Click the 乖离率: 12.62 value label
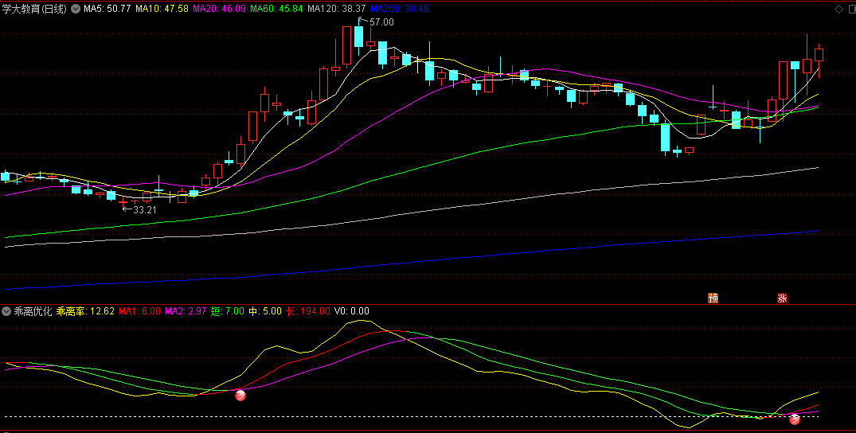The width and height of the screenshot is (856, 433). [x=85, y=311]
